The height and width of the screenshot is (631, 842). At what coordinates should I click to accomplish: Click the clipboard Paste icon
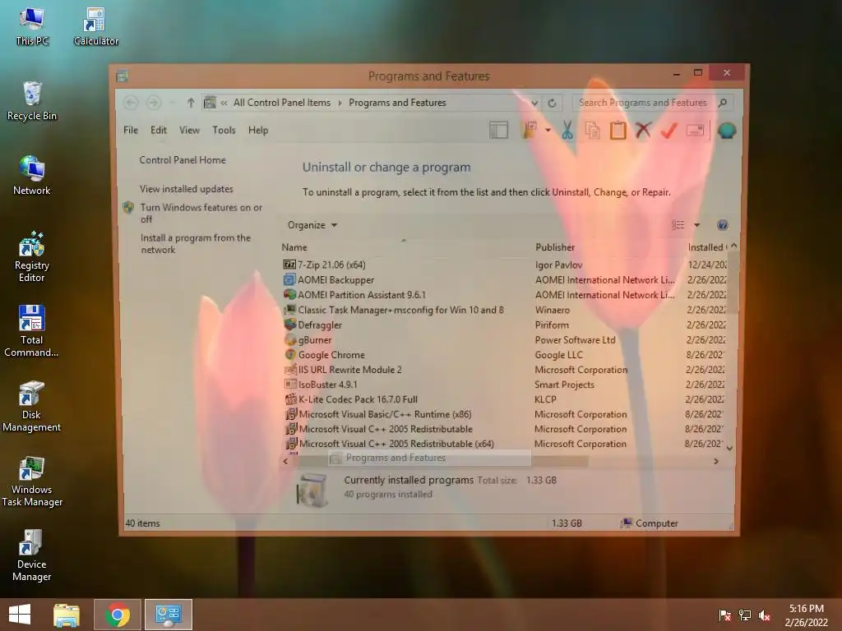click(618, 130)
